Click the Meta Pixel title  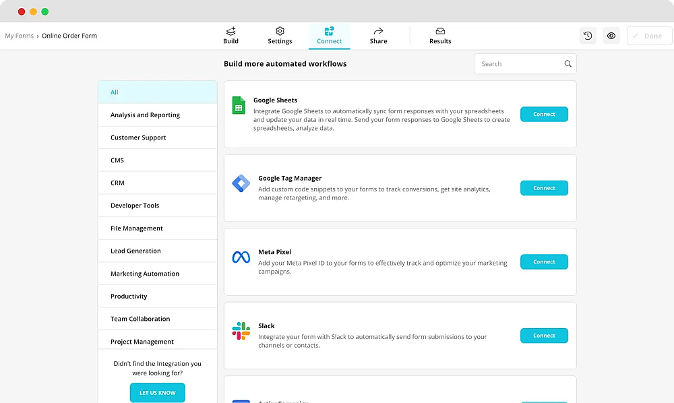click(x=275, y=252)
